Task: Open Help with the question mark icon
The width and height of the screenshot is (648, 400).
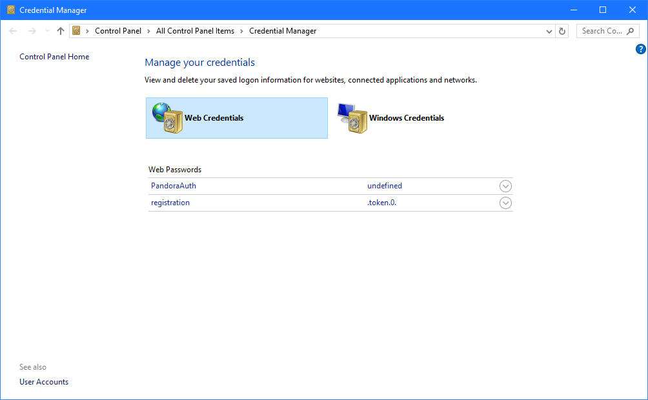Action: click(640, 49)
